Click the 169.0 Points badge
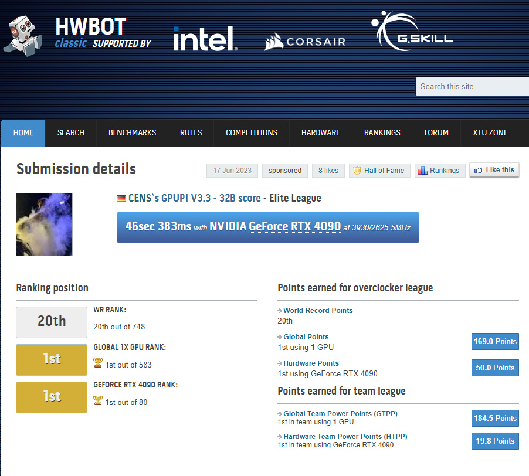The height and width of the screenshot is (476, 529). click(495, 342)
